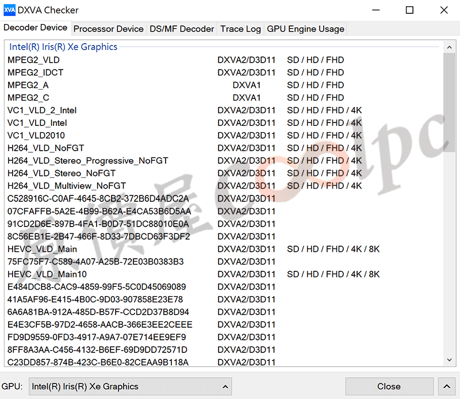Select the MPEG2_VLD row
Screen dimensions: 460x399
click(x=224, y=60)
